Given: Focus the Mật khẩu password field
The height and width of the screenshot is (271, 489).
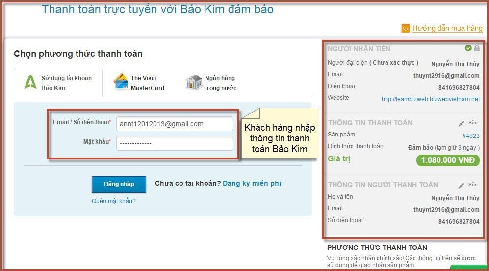Looking at the screenshot, I should pyautogui.click(x=175, y=143).
